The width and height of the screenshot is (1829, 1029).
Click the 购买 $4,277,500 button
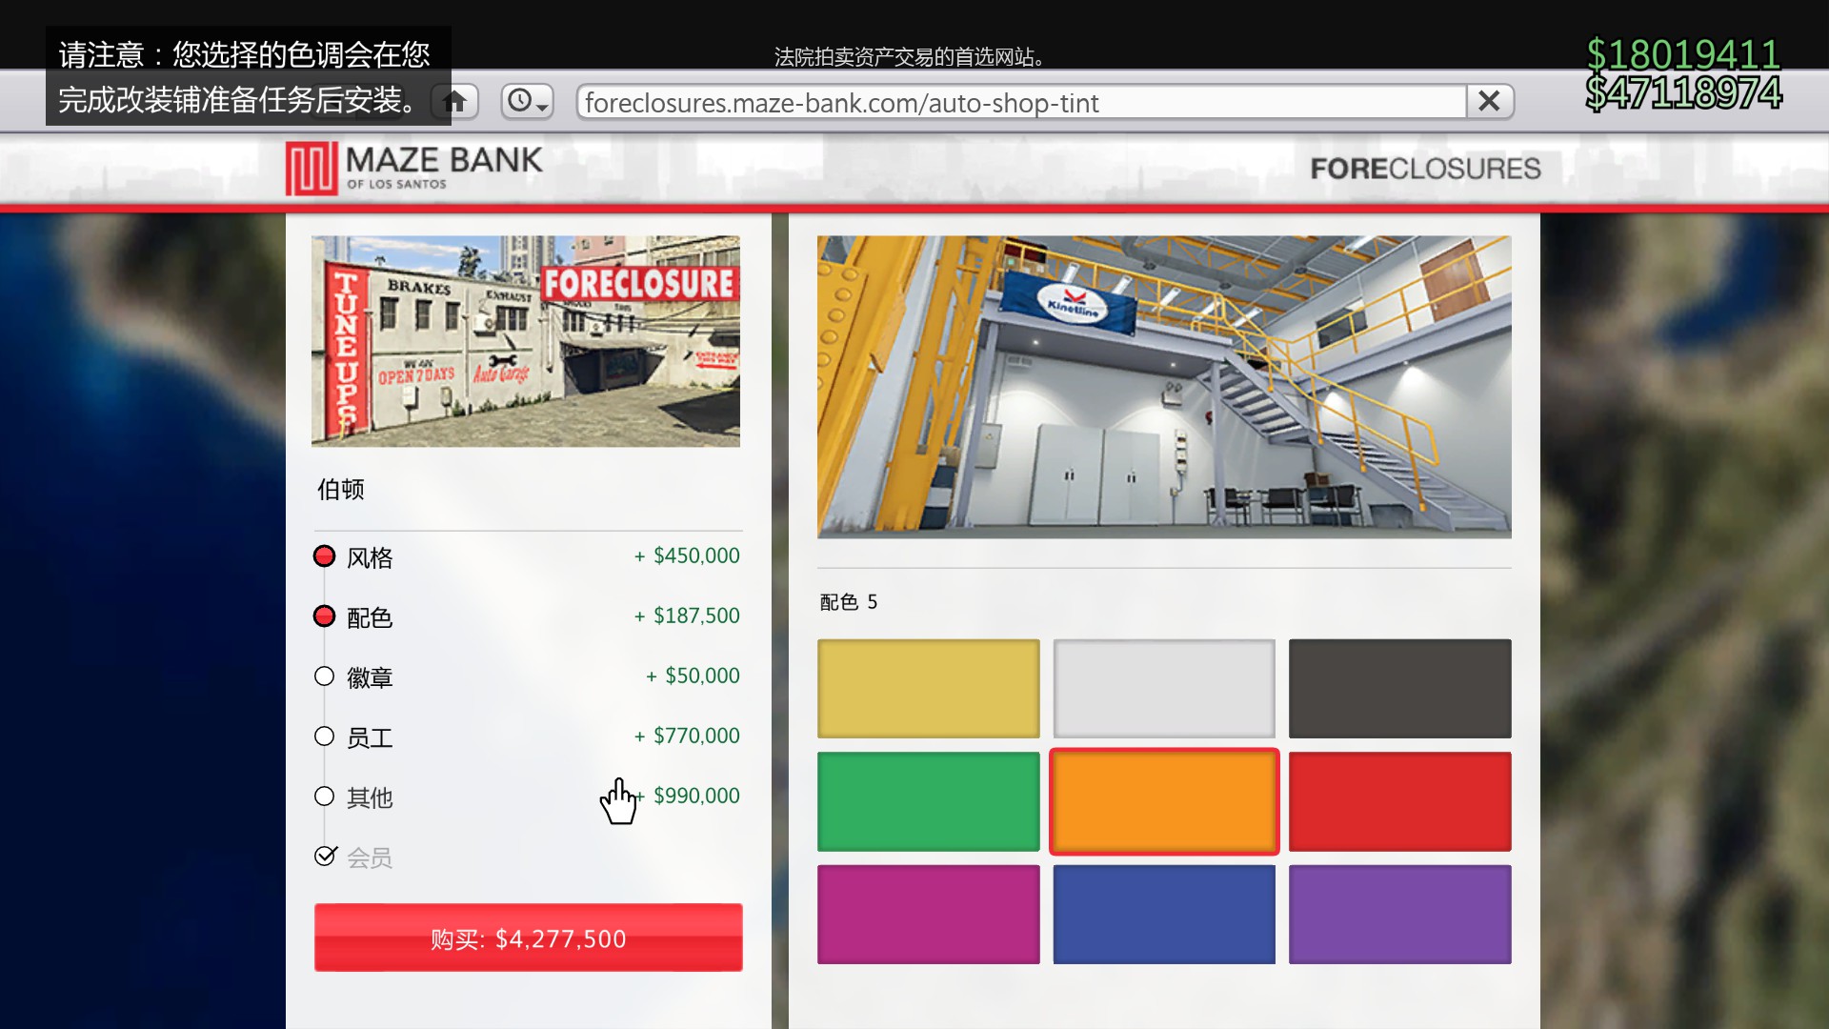(528, 938)
